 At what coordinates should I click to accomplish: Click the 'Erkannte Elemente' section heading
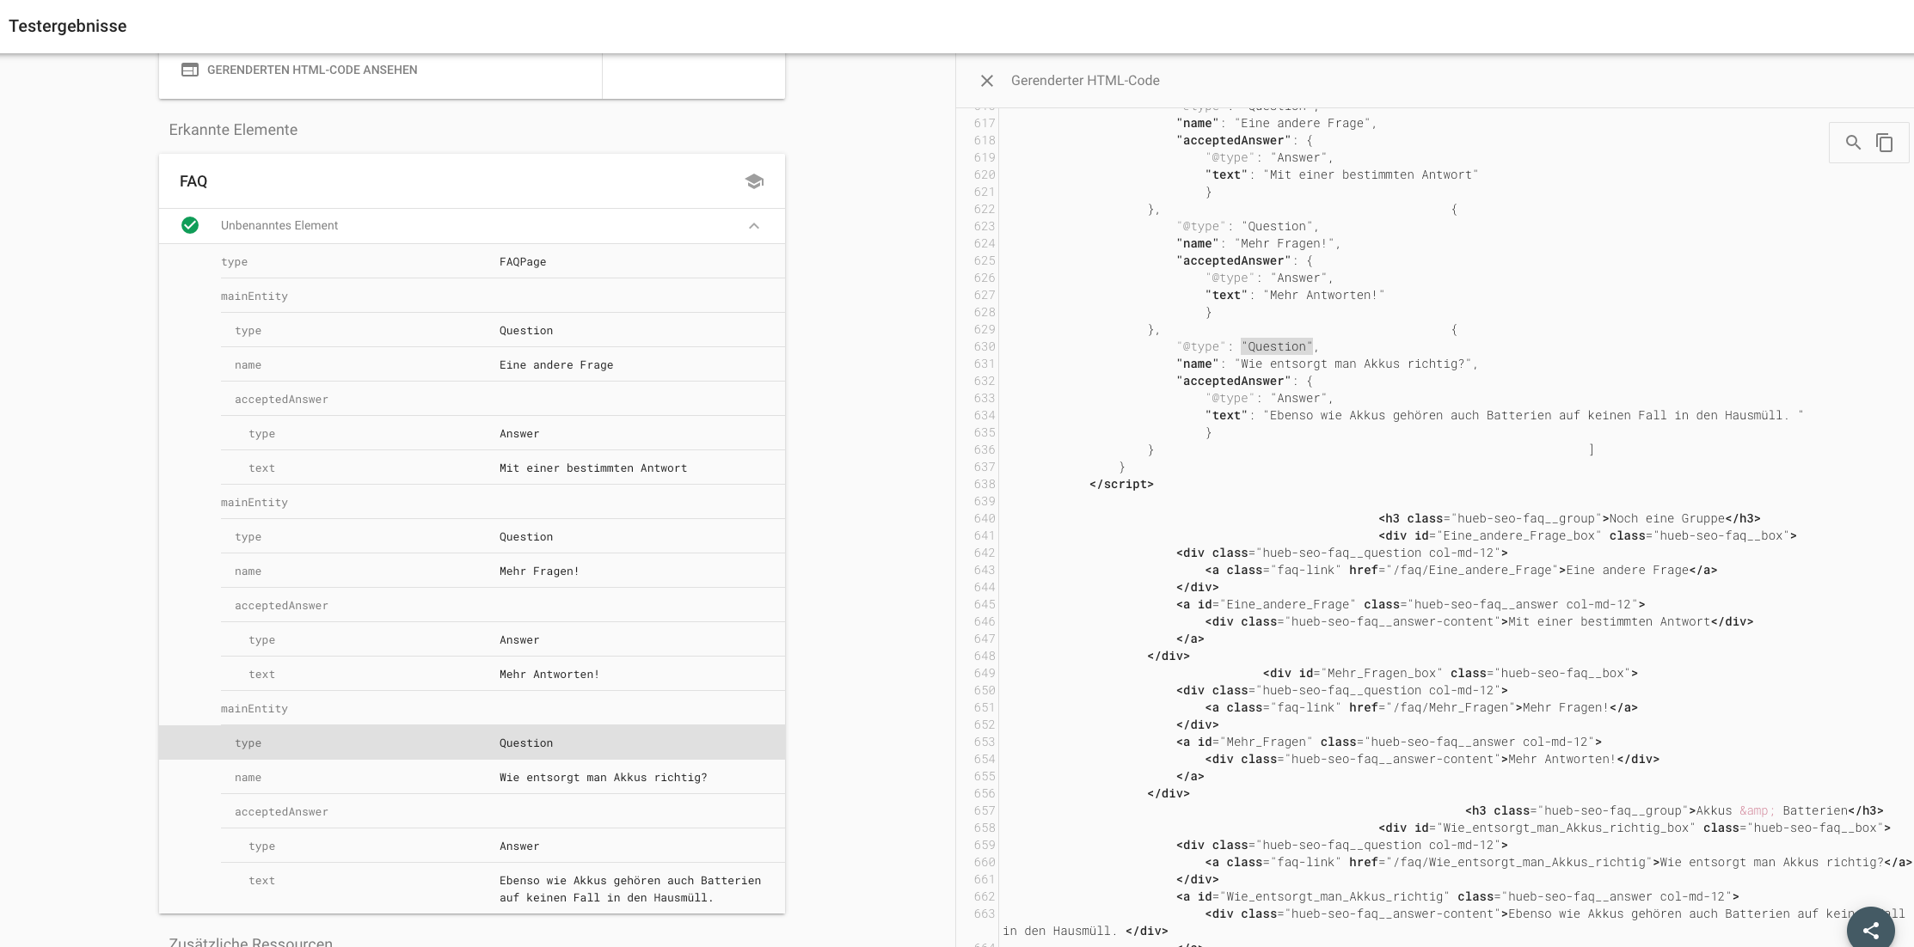[x=233, y=130]
